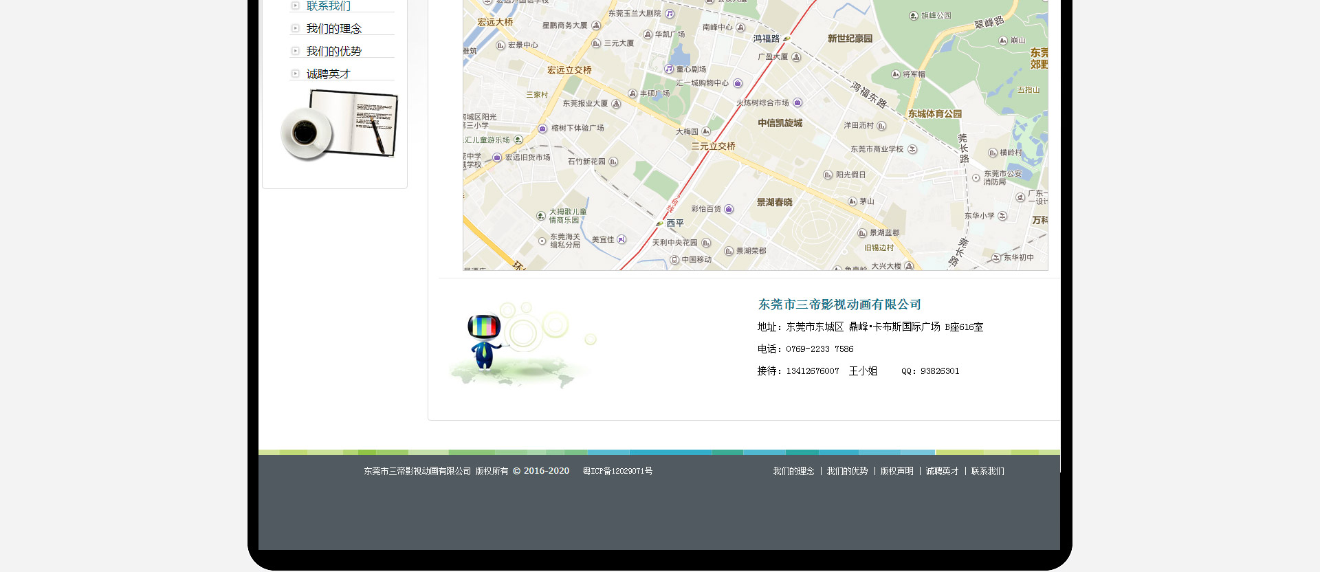Viewport: 1320px width, 572px height.
Task: Open footer link 版权声明
Action: 896,472
